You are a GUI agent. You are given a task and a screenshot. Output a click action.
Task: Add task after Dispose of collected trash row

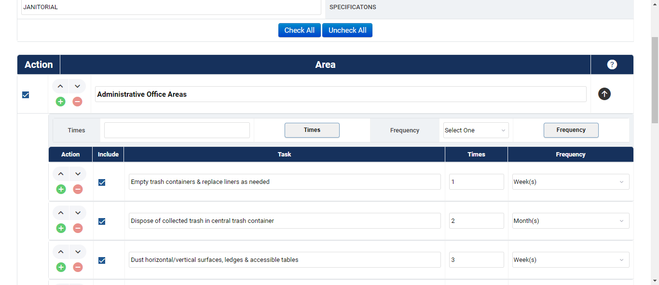[x=61, y=228]
